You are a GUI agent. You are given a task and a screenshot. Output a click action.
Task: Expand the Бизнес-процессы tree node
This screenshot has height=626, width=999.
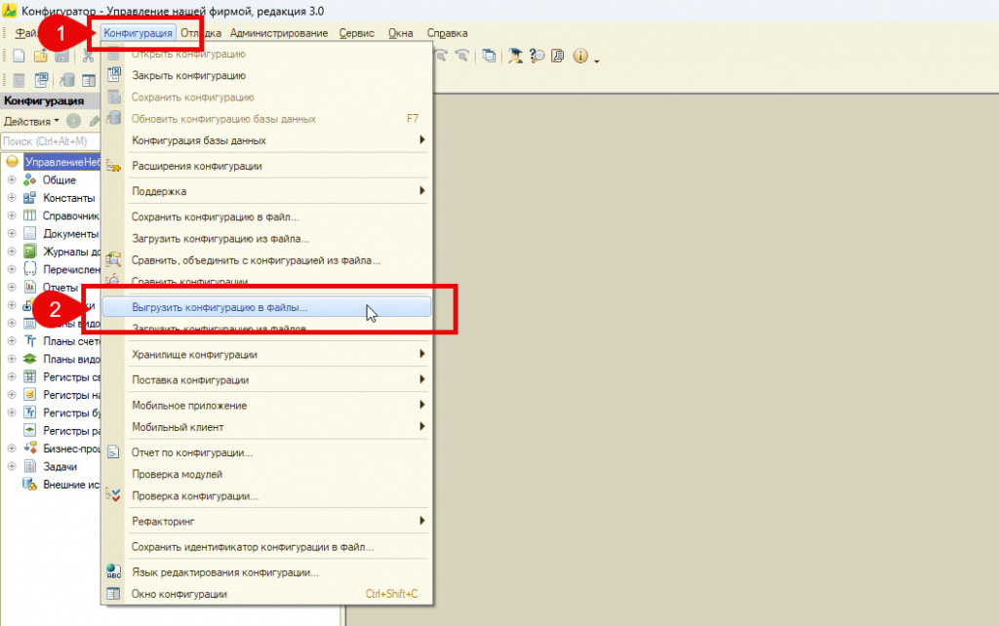(x=12, y=449)
